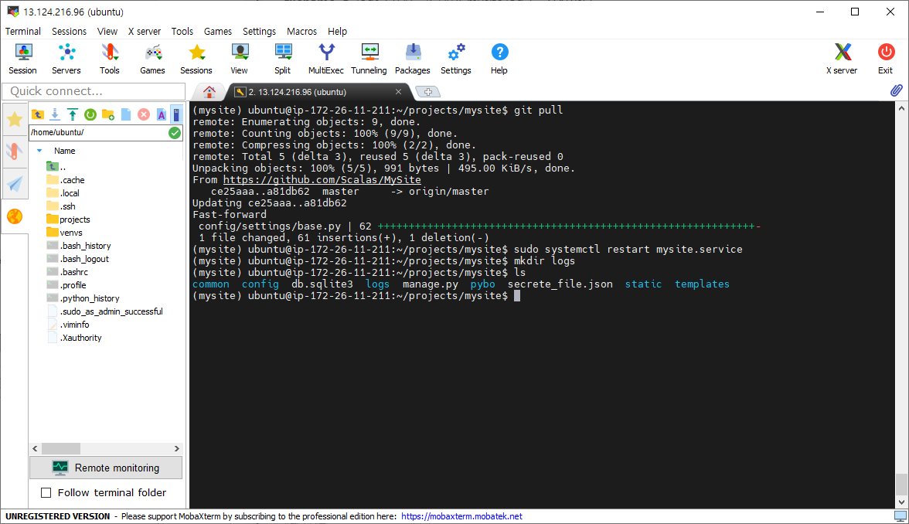Create a new folder in SFTP browser
This screenshot has width=909, height=524.
click(108, 114)
